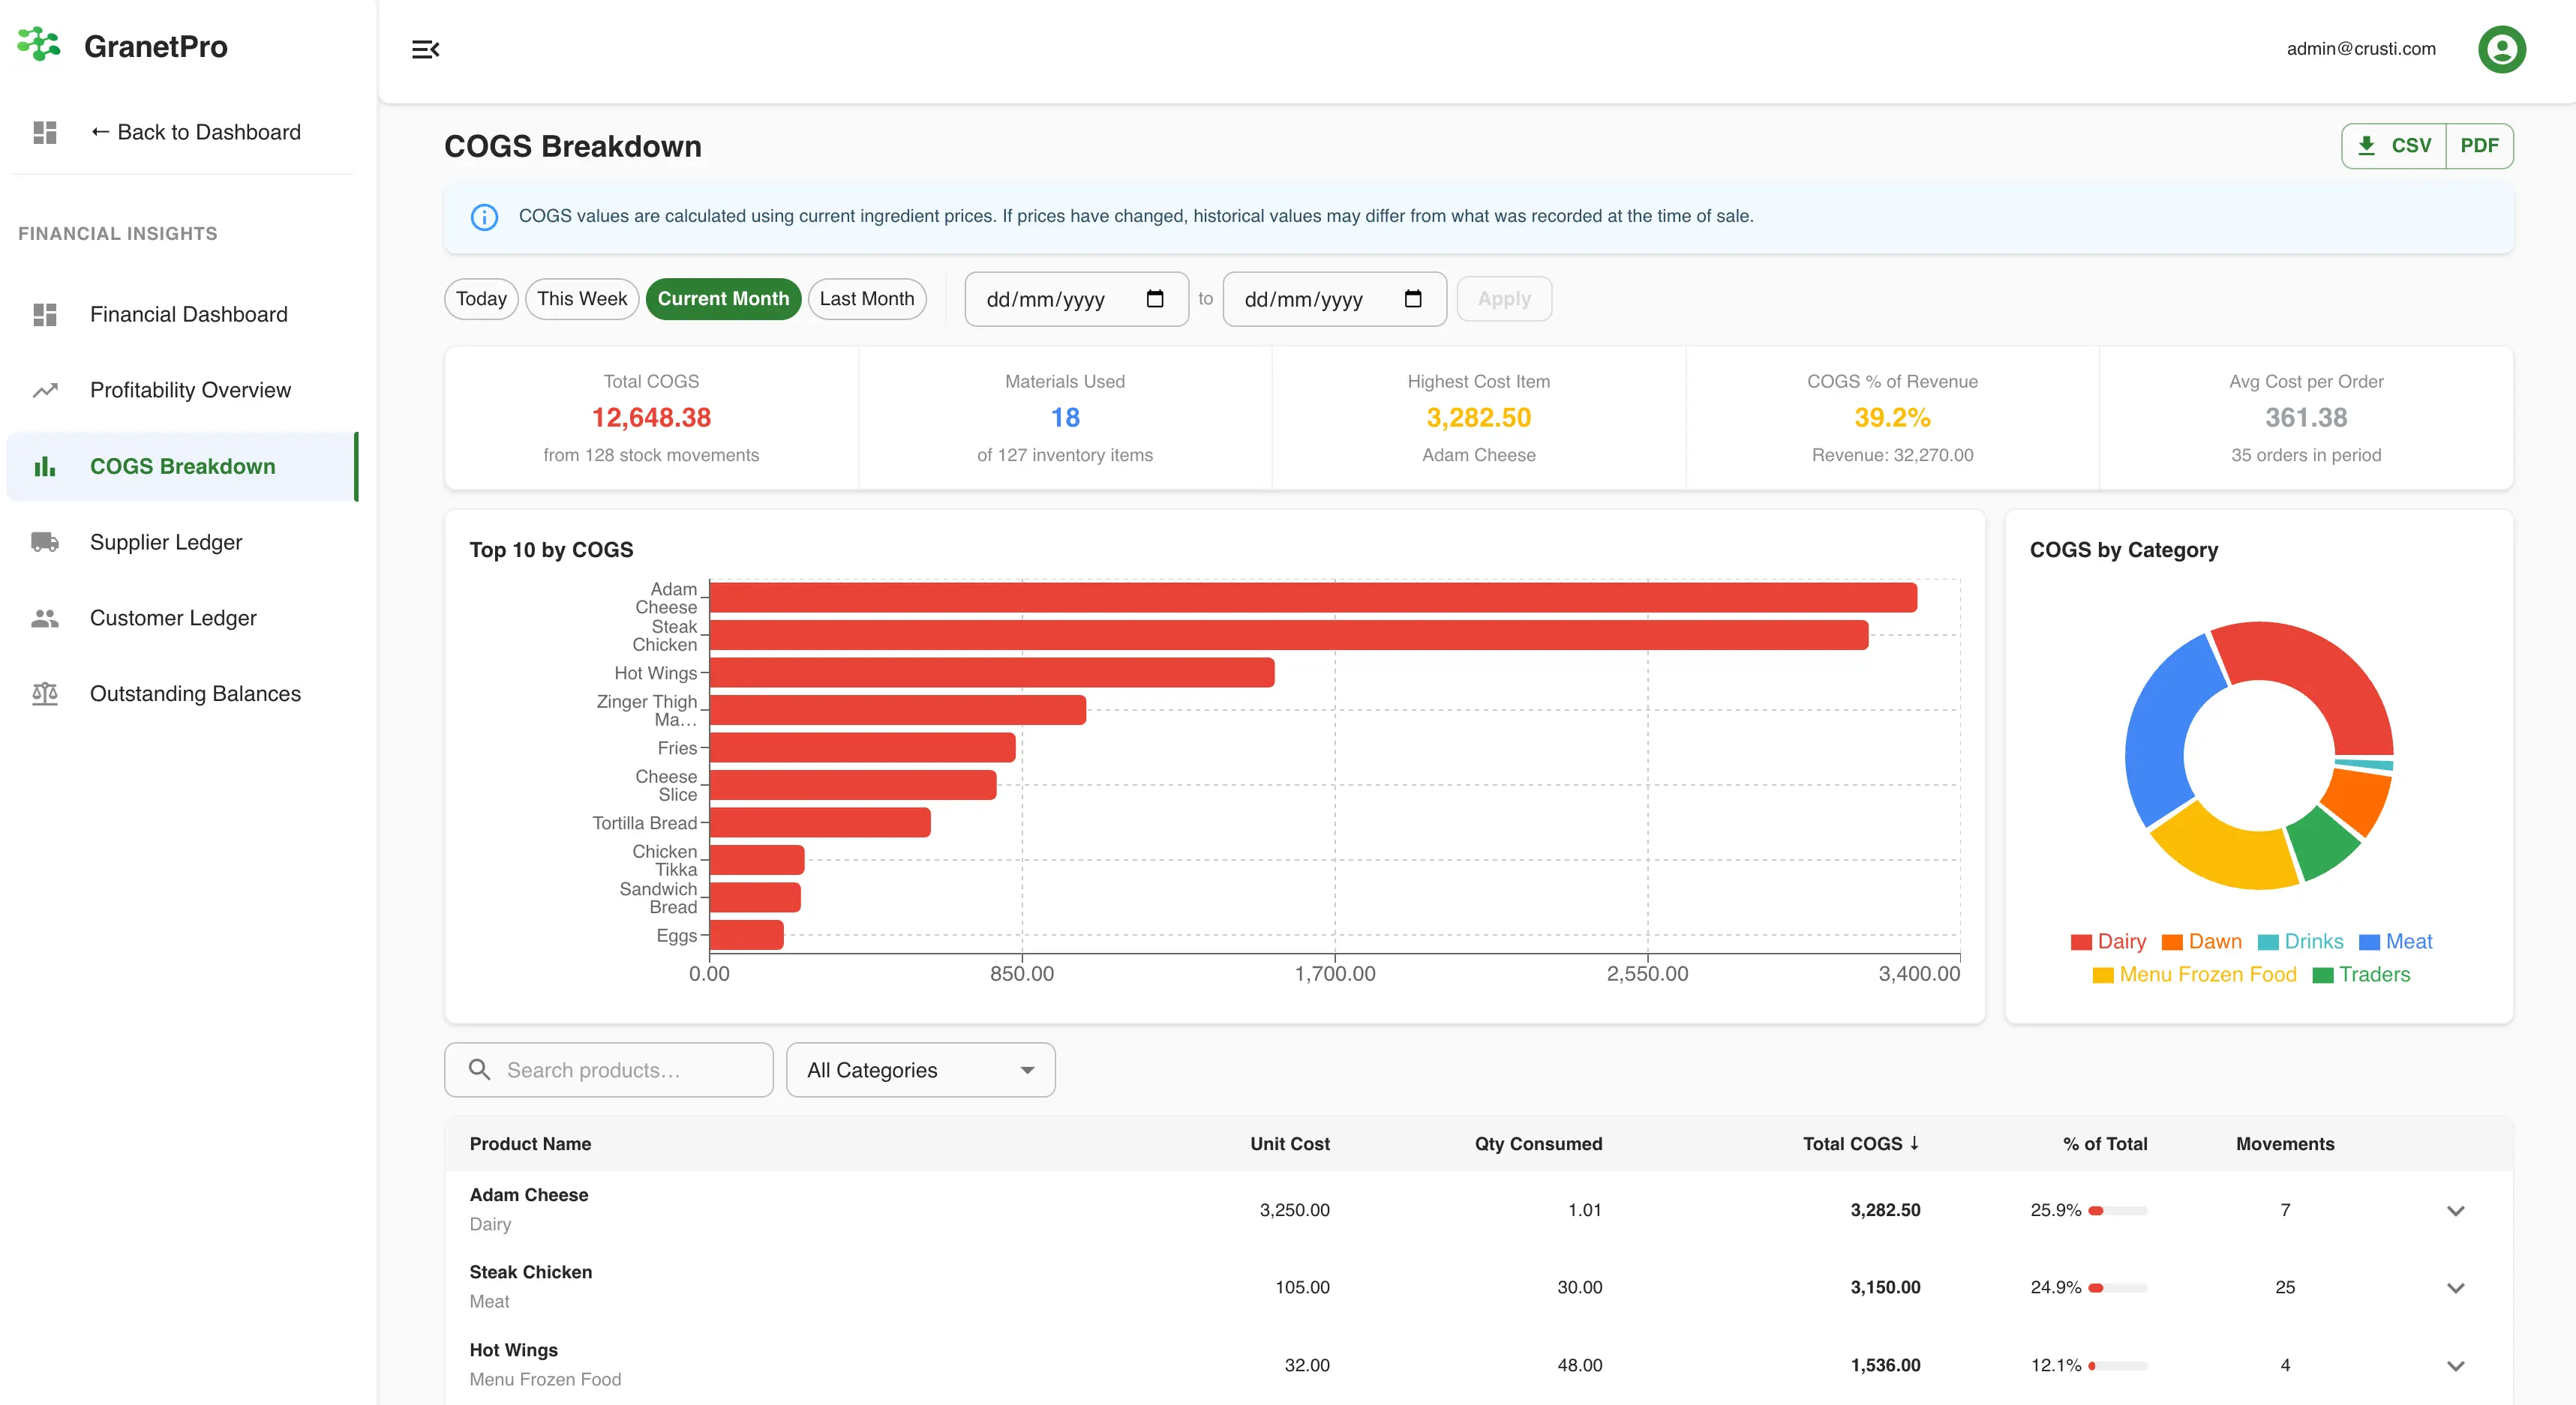Select the Current Month period filter
Viewport: 2576px width, 1405px height.
723,299
